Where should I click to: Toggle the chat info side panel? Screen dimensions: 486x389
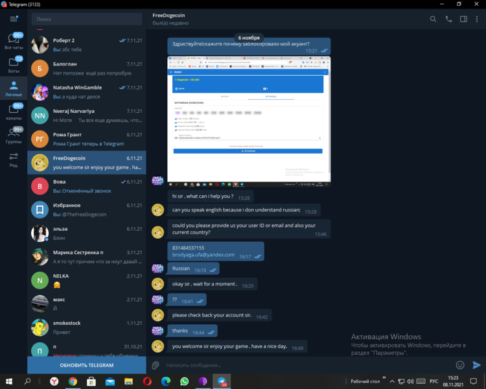click(x=463, y=19)
